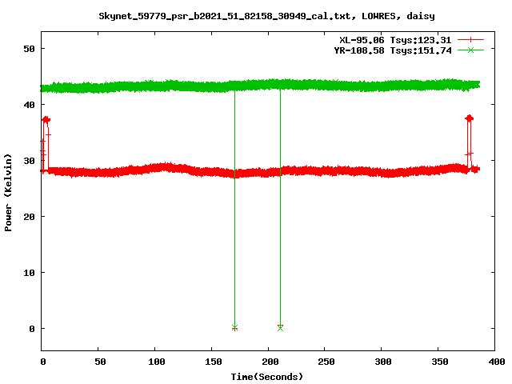
Task: Click the x-axis tick label 200
Action: [x=270, y=362]
